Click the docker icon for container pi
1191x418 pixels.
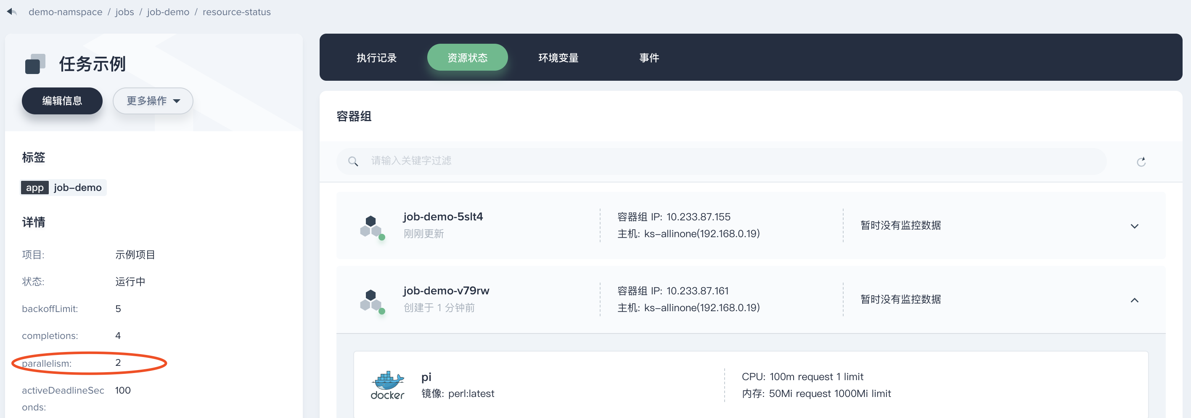[x=387, y=385]
